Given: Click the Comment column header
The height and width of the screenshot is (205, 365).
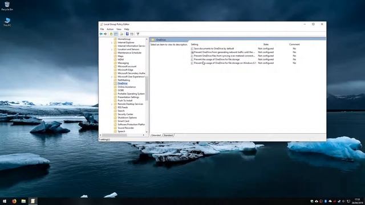Looking at the screenshot, I should coord(294,44).
